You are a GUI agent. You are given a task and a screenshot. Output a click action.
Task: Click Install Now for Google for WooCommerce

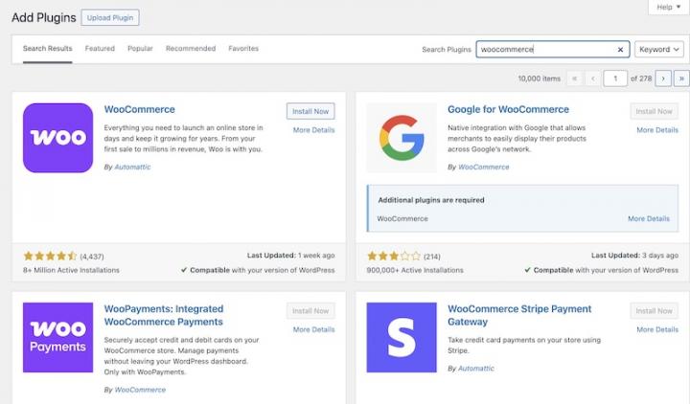[x=654, y=111]
